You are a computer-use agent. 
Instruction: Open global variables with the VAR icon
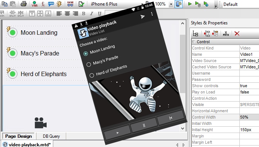pos(34,4)
